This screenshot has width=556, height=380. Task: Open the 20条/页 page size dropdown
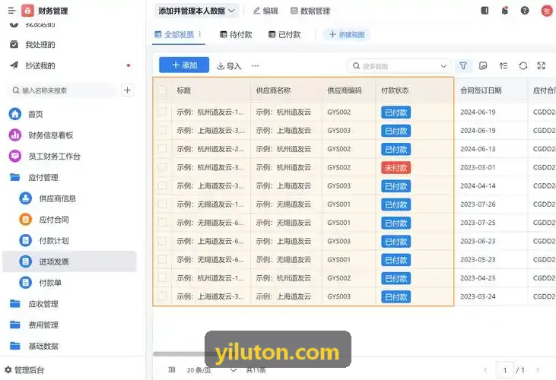[x=211, y=370]
